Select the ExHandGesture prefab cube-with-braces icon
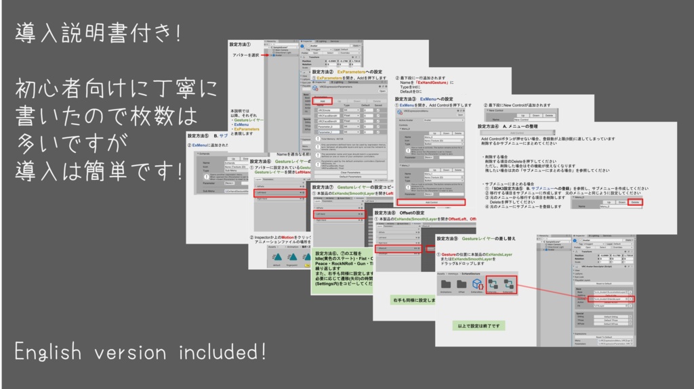The height and width of the screenshot is (389, 694). coord(477,284)
